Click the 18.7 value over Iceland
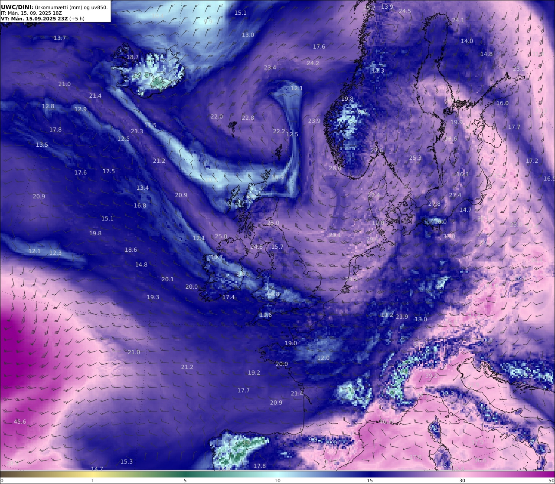 (133, 57)
